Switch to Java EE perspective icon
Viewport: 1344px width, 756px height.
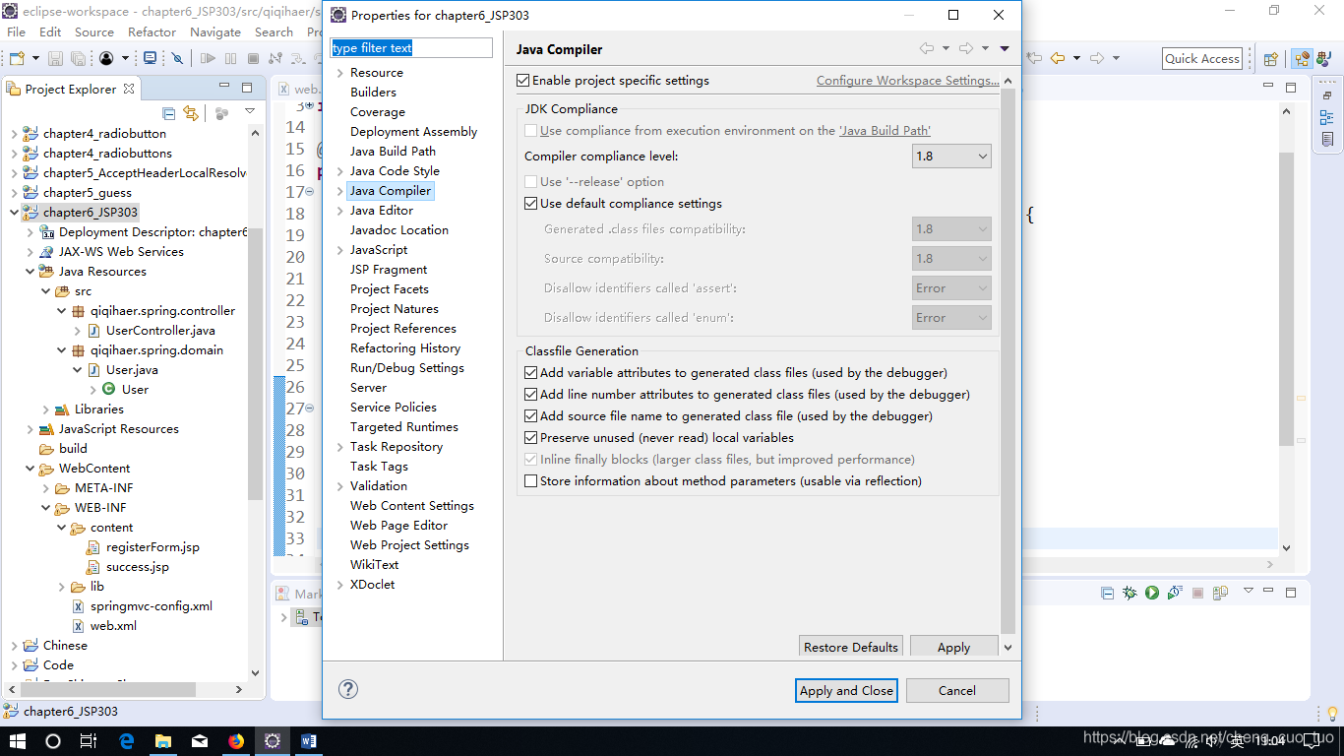tap(1302, 58)
